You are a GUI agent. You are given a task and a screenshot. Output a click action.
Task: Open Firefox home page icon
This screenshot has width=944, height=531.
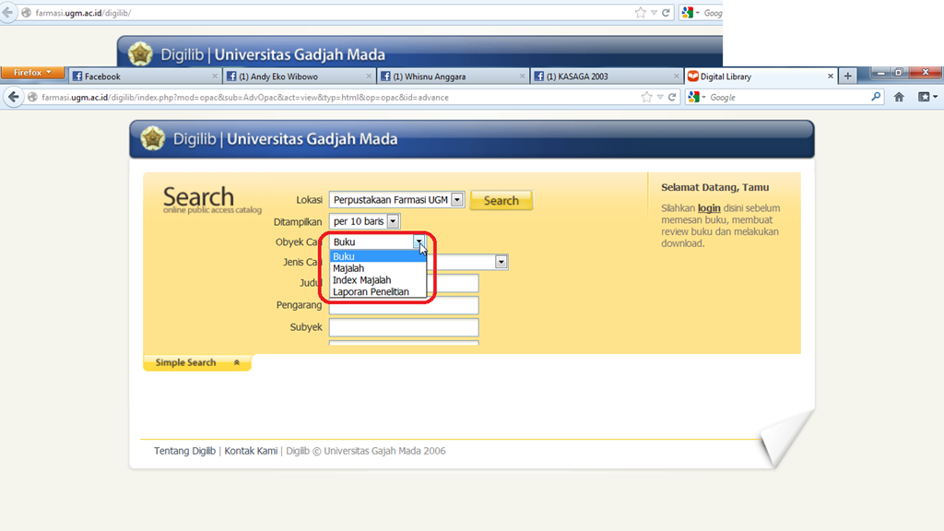coord(899,97)
